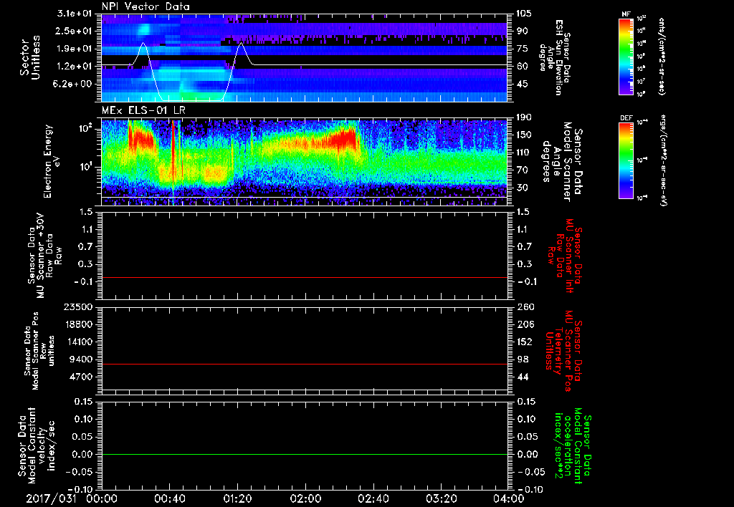Click the '110' scanner angle tick label
734x507 pixels.
tap(524, 153)
